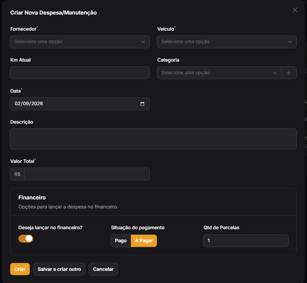Image resolution: width=307 pixels, height=283 pixels.
Task: Open the Veículo dropdown
Action: (x=227, y=42)
